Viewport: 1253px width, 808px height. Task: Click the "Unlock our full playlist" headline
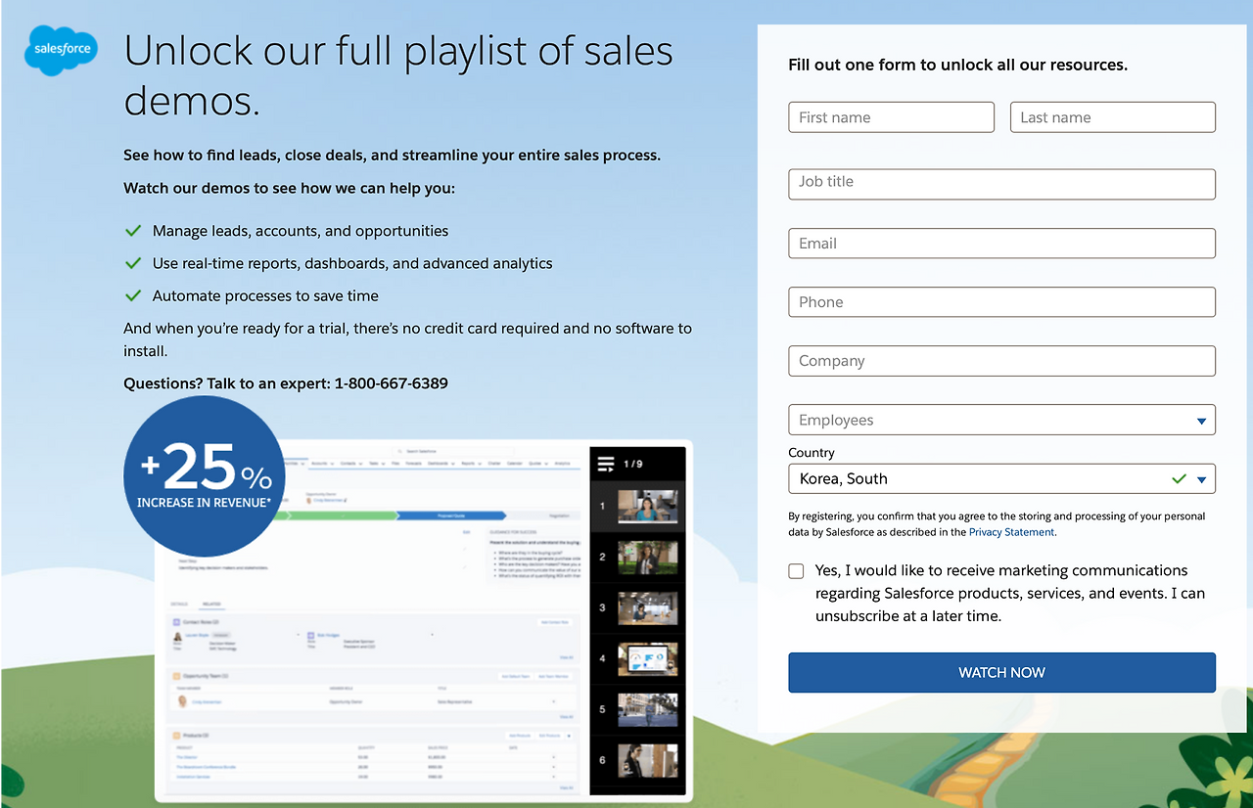[398, 76]
